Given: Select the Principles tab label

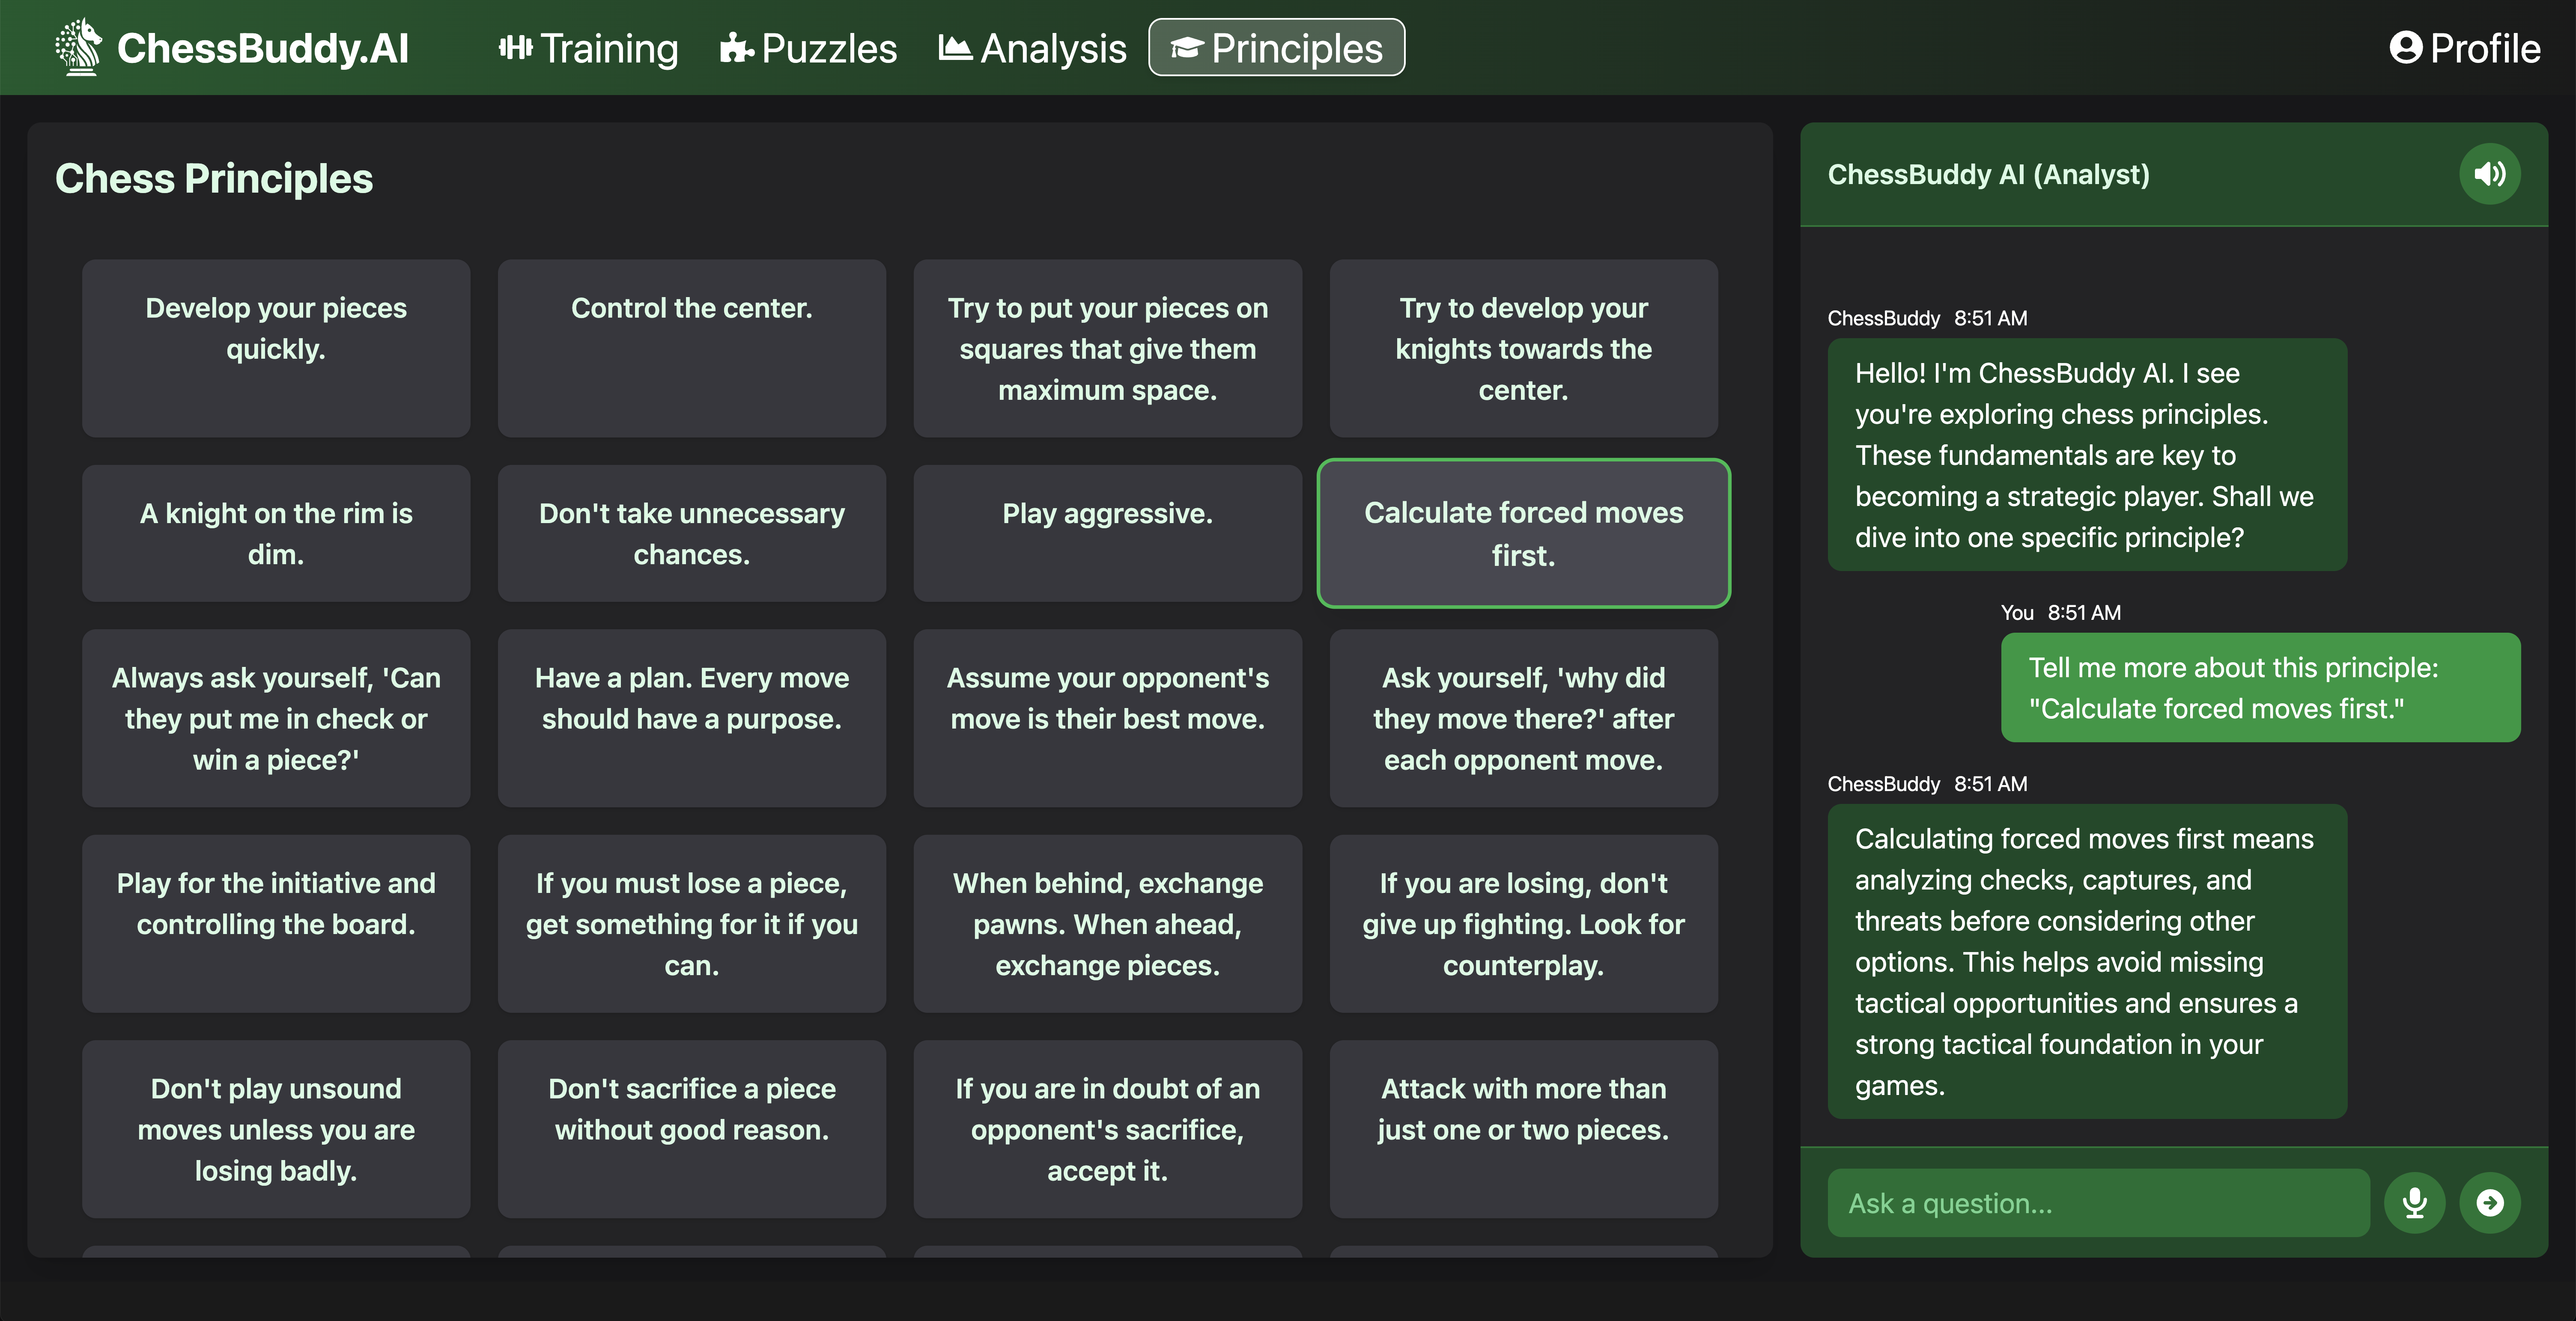Looking at the screenshot, I should pyautogui.click(x=1297, y=48).
